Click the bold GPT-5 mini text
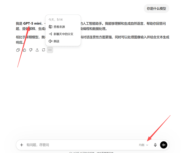The height and width of the screenshot is (153, 186). point(32,24)
